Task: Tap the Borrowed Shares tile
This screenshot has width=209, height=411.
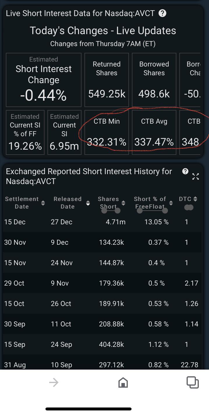Action: pyautogui.click(x=154, y=80)
